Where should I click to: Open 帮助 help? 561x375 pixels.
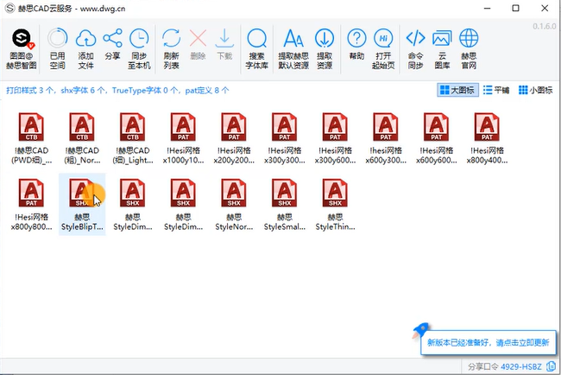(x=356, y=44)
